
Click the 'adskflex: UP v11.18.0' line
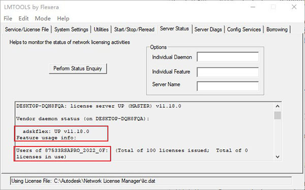pos(56,132)
